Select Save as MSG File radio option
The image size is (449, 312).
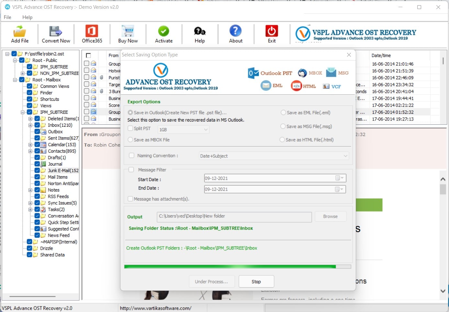pos(283,126)
